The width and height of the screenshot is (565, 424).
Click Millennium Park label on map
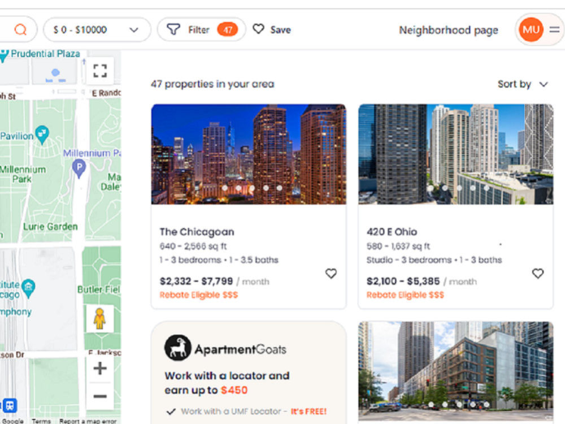tap(23, 174)
